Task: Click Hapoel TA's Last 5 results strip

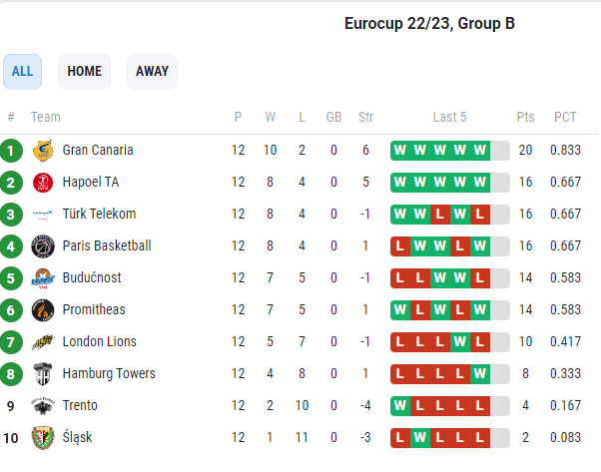Action: [x=449, y=183]
